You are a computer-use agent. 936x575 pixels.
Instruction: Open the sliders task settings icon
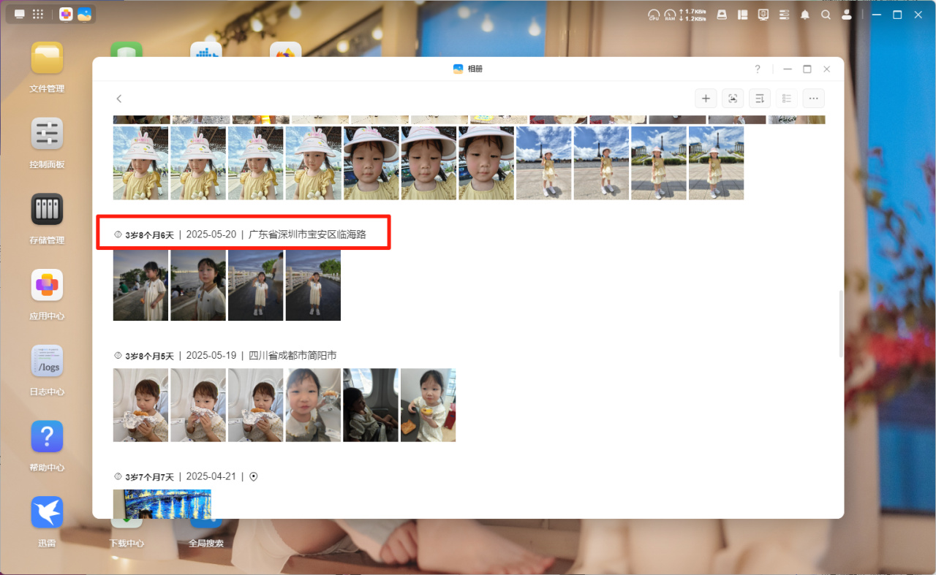(x=785, y=15)
